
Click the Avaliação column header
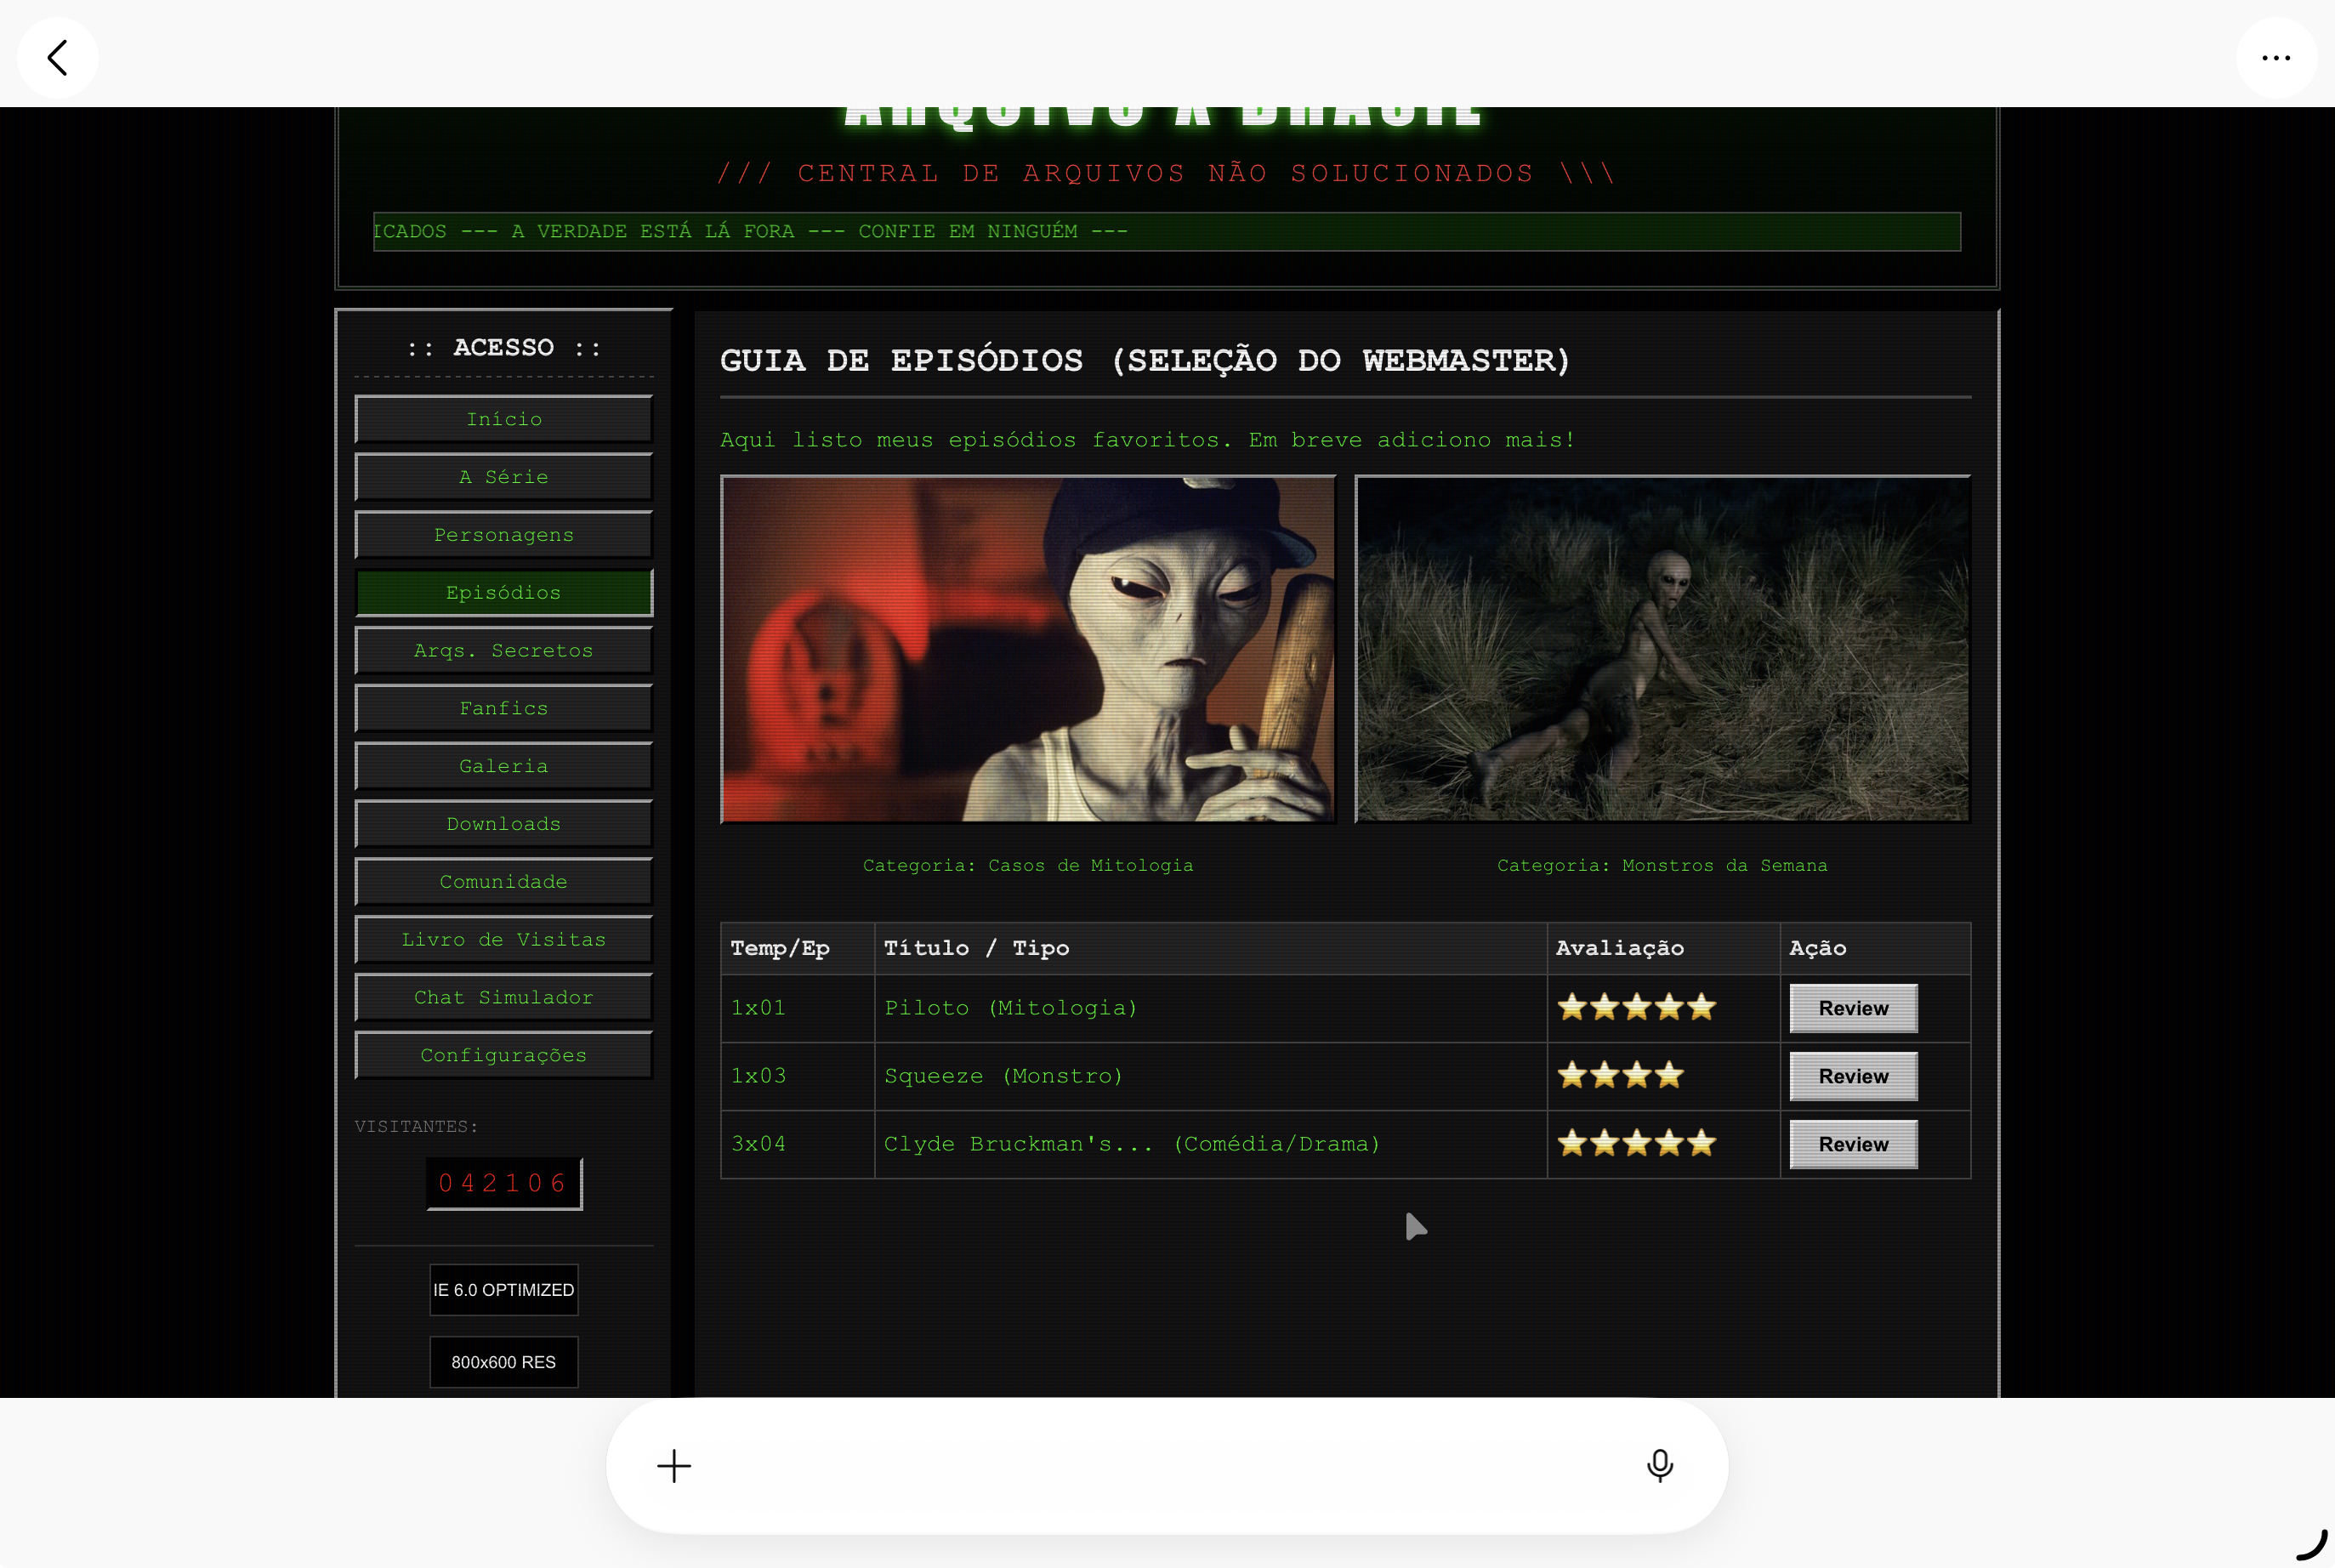(x=1664, y=948)
